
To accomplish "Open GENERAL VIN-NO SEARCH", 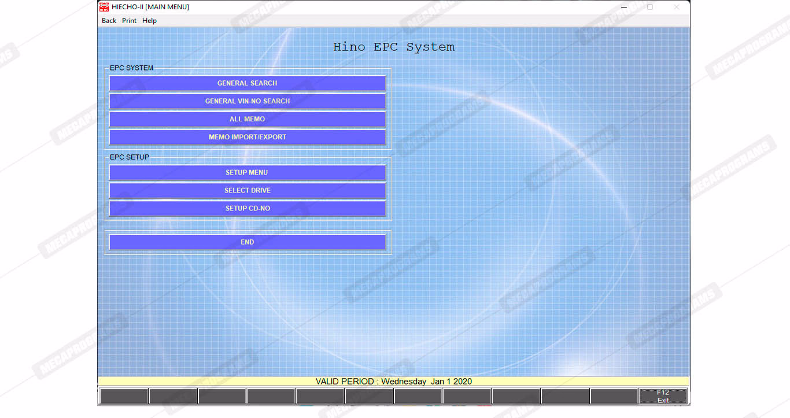I will click(247, 101).
